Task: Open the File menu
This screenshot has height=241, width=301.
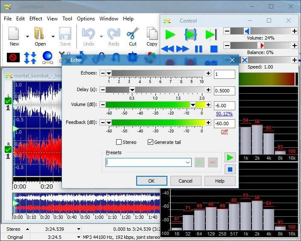Action: [8, 19]
